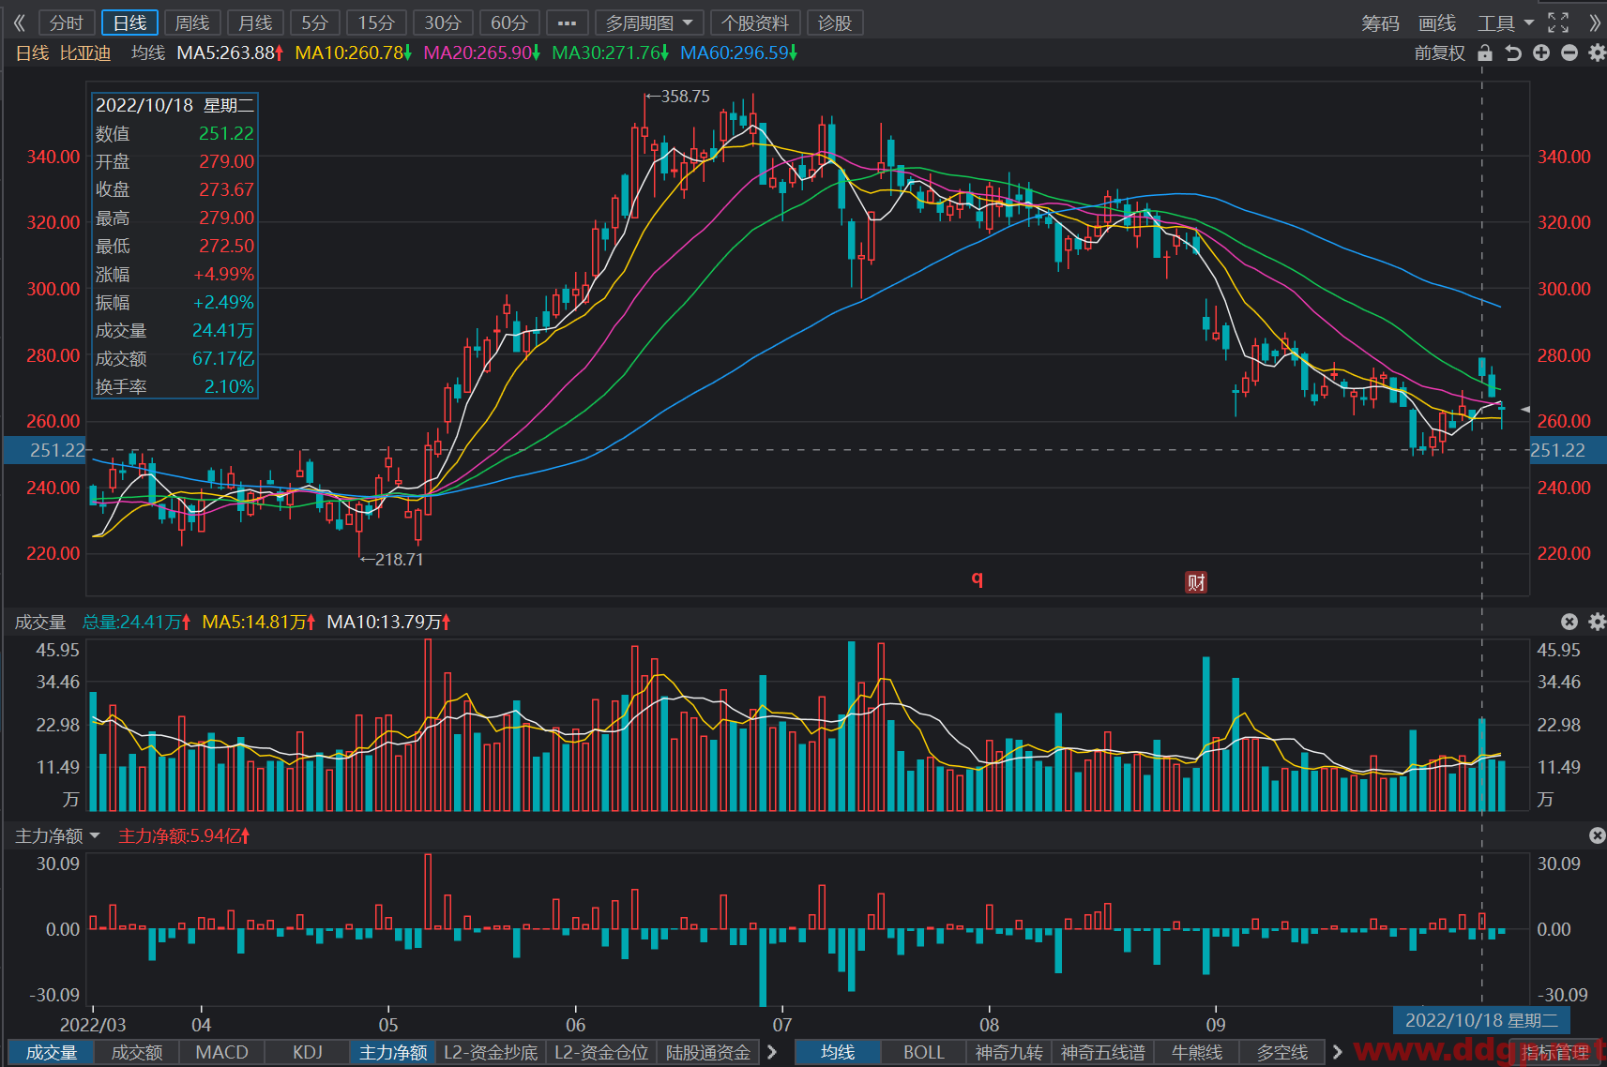This screenshot has height=1067, width=1607.
Task: Open 个股资料 stock info
Action: [755, 23]
